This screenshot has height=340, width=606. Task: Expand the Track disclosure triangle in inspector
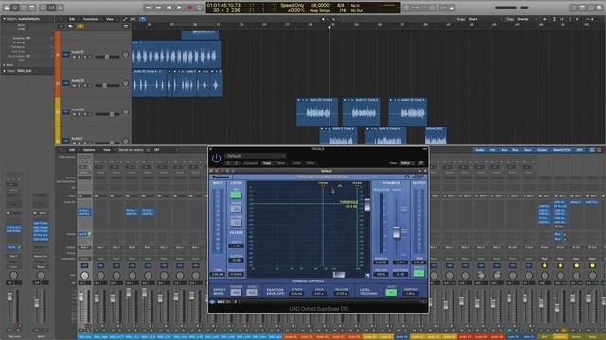[4, 71]
